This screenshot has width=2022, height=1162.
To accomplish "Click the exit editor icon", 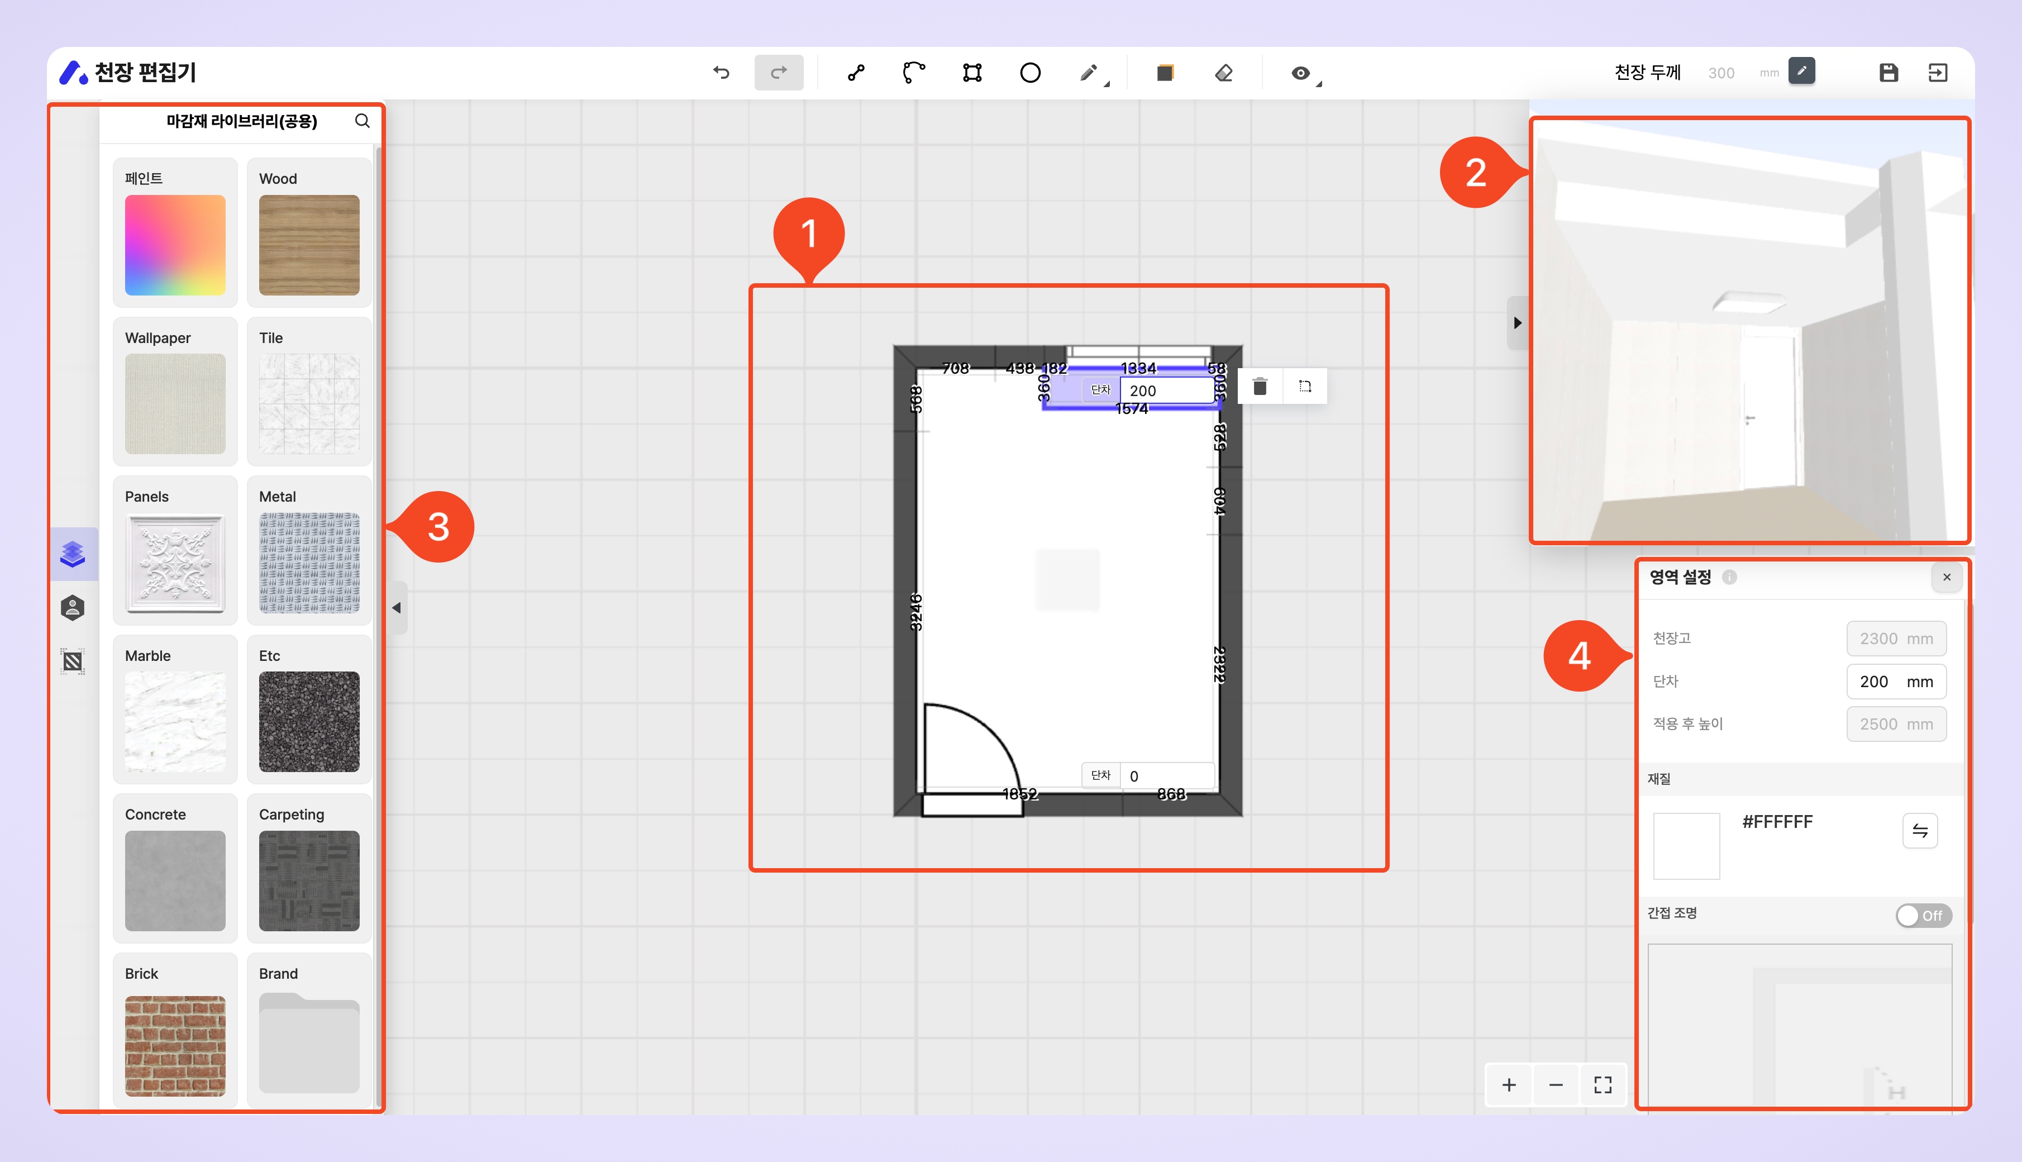I will (x=1938, y=73).
